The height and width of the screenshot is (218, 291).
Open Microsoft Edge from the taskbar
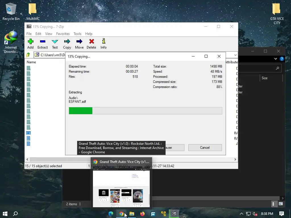111,214
